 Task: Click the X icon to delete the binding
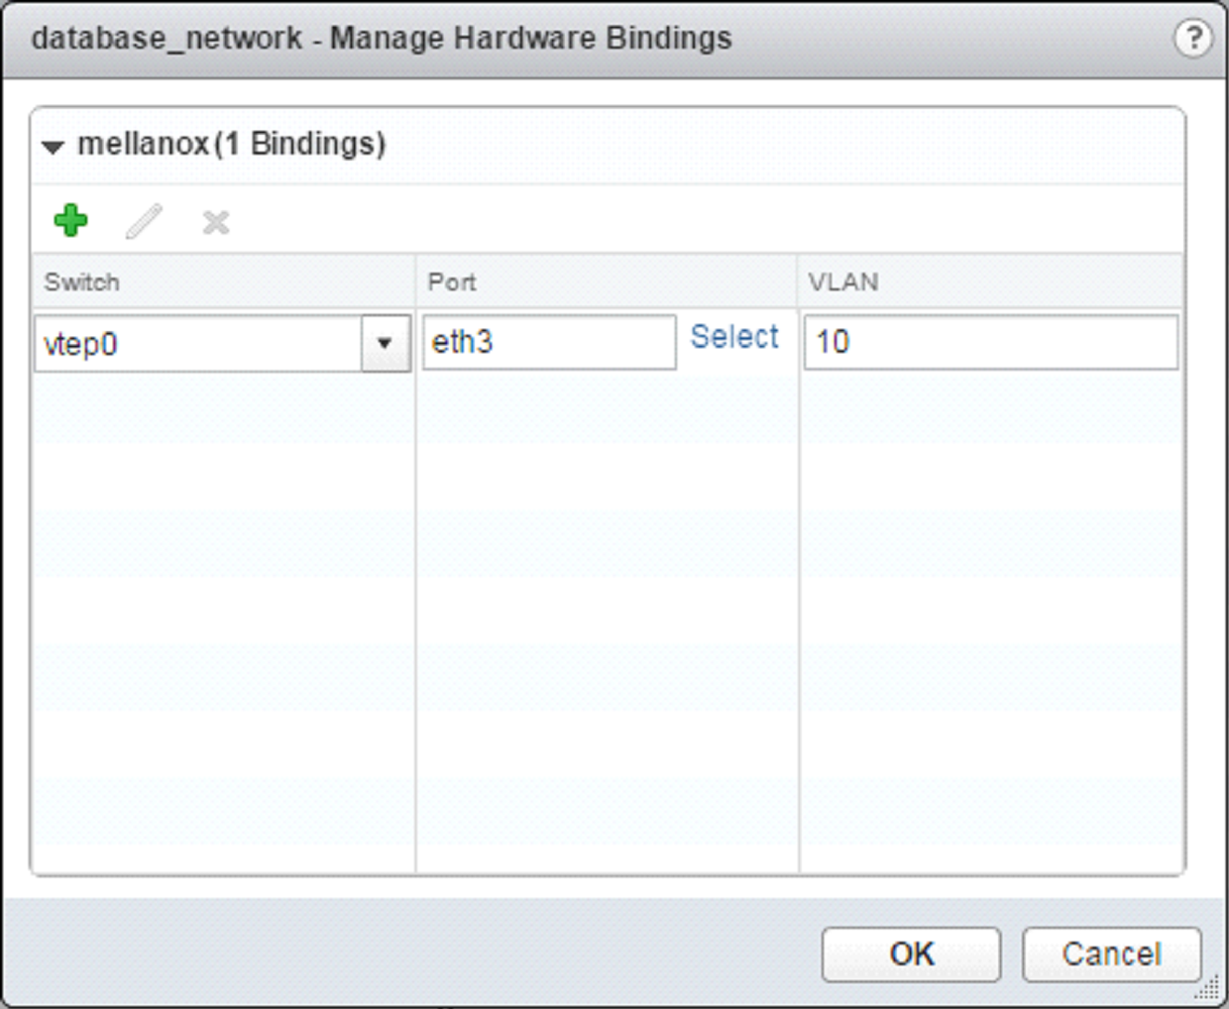214,222
